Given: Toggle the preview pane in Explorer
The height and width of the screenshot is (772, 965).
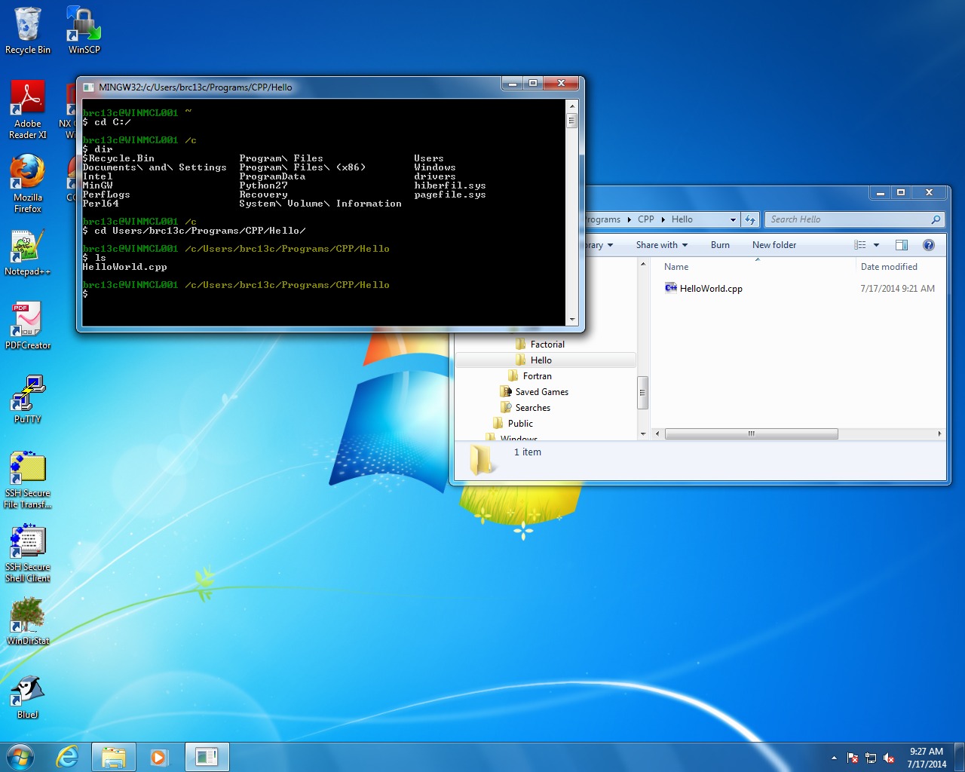Looking at the screenshot, I should pos(902,244).
